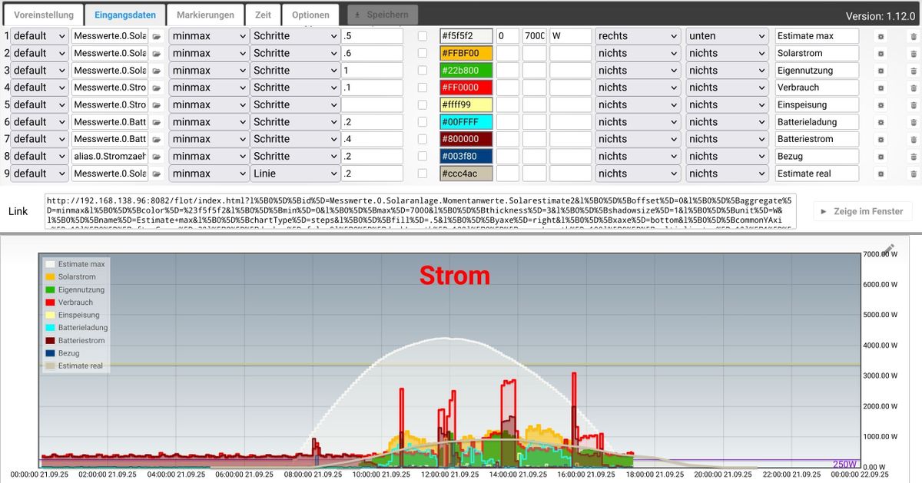Image resolution: width=922 pixels, height=483 pixels.
Task: Expand the 'rechts' axis dropdown in row 1
Action: pyautogui.click(x=638, y=36)
